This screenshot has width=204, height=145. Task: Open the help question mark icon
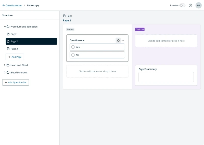(x=190, y=5)
